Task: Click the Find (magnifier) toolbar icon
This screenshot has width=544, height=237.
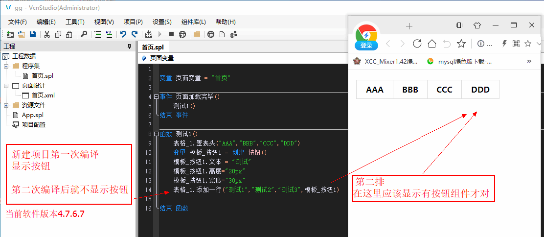Action: pos(84,34)
